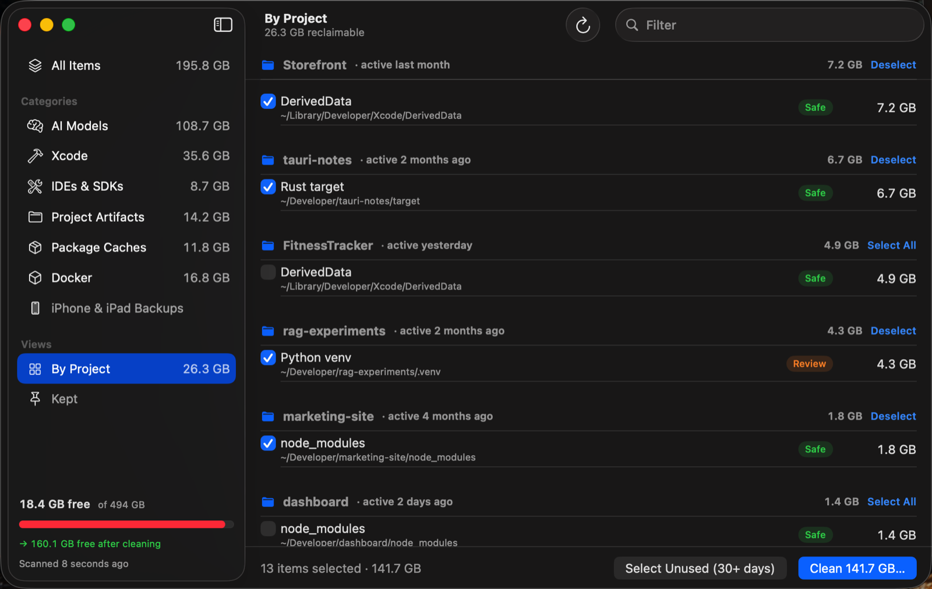This screenshot has width=932, height=589.
Task: Click the By Project grid icon
Action: (x=36, y=369)
